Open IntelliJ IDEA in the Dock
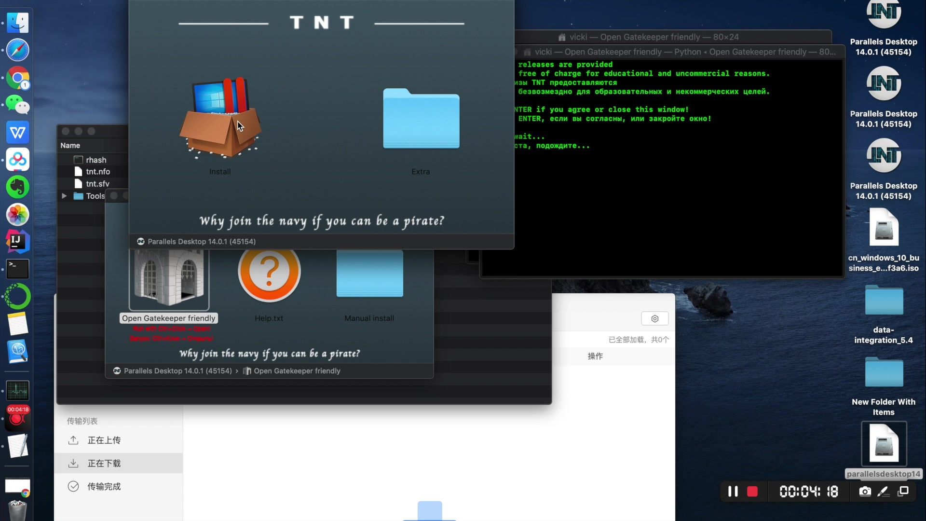 tap(18, 242)
